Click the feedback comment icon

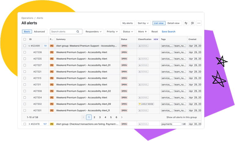(x=193, y=23)
